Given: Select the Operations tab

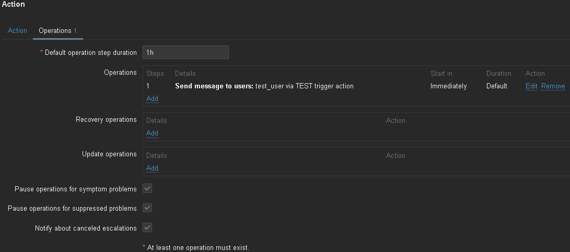Looking at the screenshot, I should 55,31.
